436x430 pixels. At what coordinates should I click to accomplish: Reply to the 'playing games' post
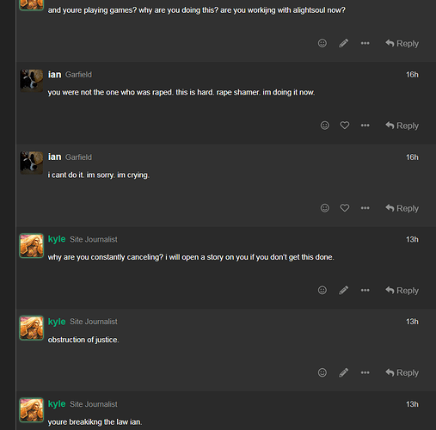pos(402,43)
